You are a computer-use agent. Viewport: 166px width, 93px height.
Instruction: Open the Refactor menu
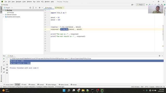point(29,2)
